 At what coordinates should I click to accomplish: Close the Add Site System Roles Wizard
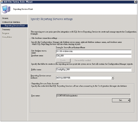tap(135, 2)
